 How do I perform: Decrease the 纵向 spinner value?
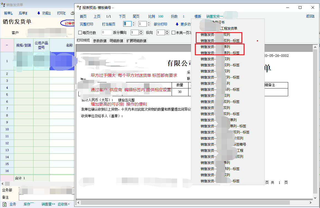click(x=167, y=34)
